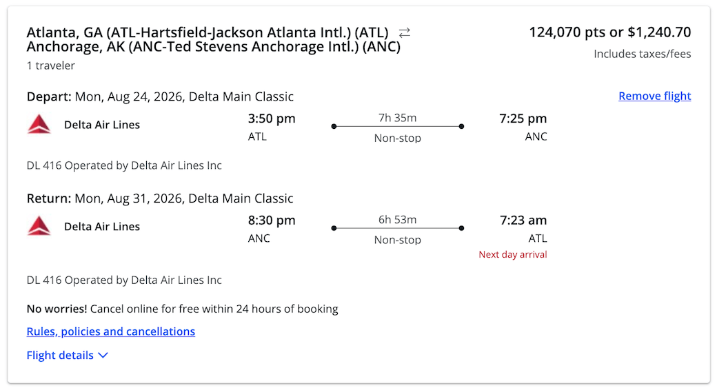Click the 6h 53m non-stop duration line
This screenshot has width=717, height=390.
coord(397,228)
